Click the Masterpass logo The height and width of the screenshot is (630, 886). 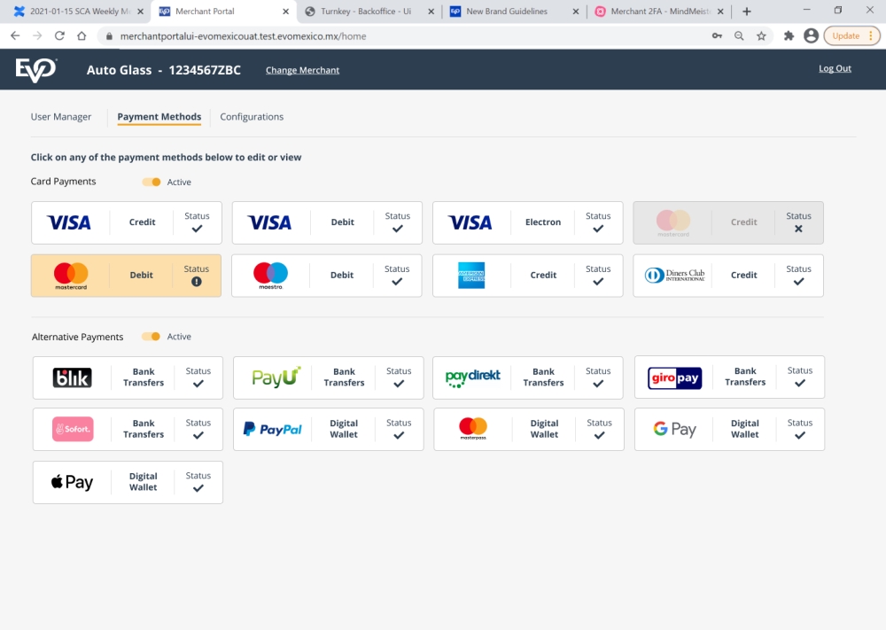[x=473, y=429]
